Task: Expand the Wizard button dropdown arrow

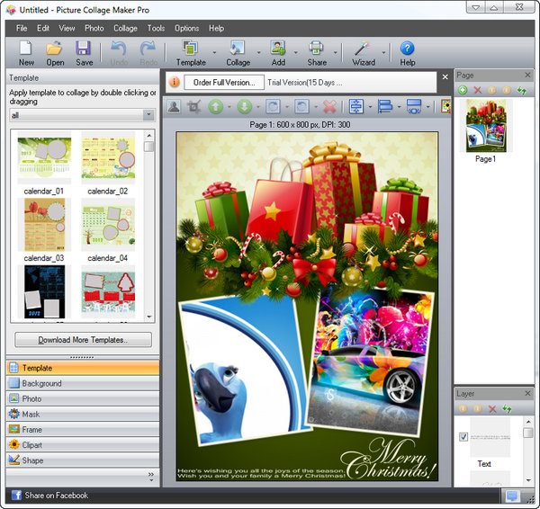Action: coord(383,53)
